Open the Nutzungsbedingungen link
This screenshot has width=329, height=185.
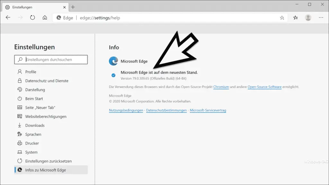(x=126, y=110)
